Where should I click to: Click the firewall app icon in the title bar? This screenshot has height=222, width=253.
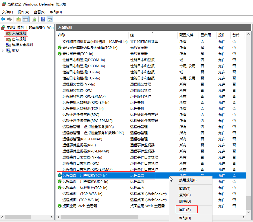4,4
